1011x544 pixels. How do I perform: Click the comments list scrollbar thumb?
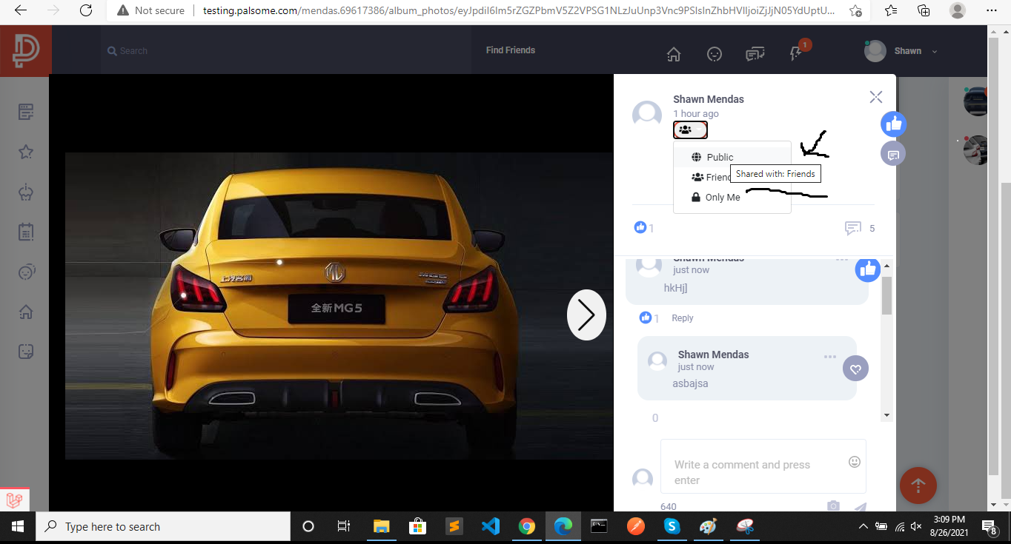[x=886, y=295]
